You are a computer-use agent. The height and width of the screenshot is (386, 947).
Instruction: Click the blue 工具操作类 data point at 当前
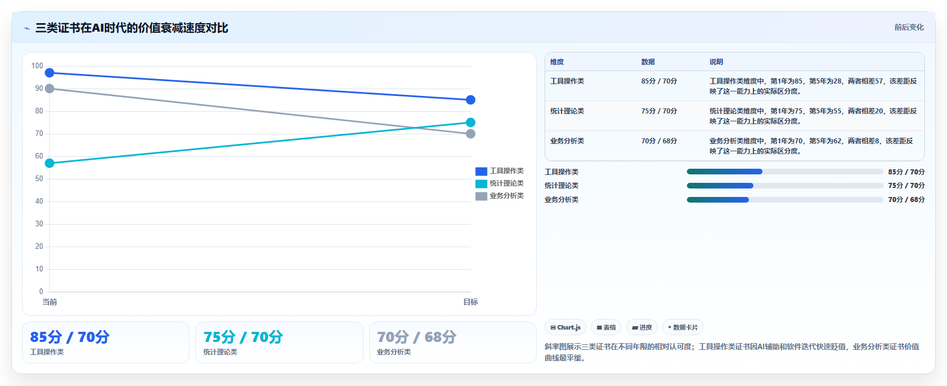coord(50,73)
